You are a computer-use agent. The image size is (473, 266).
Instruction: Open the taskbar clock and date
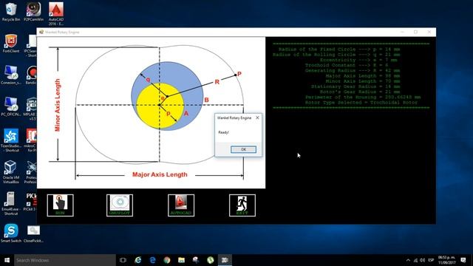[447, 260]
